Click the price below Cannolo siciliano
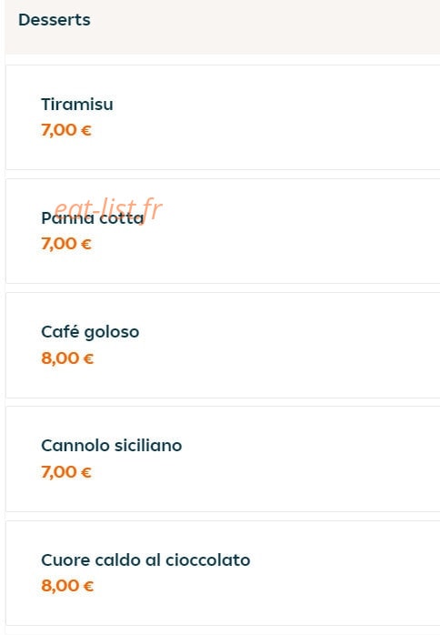Viewport: 440px width, 635px height. [x=66, y=472]
